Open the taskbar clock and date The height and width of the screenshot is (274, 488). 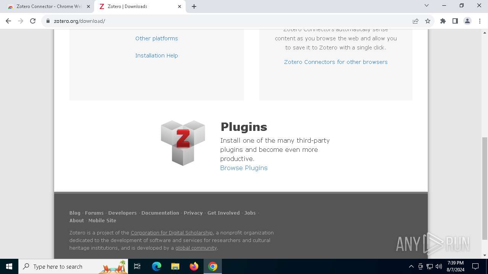point(455,266)
